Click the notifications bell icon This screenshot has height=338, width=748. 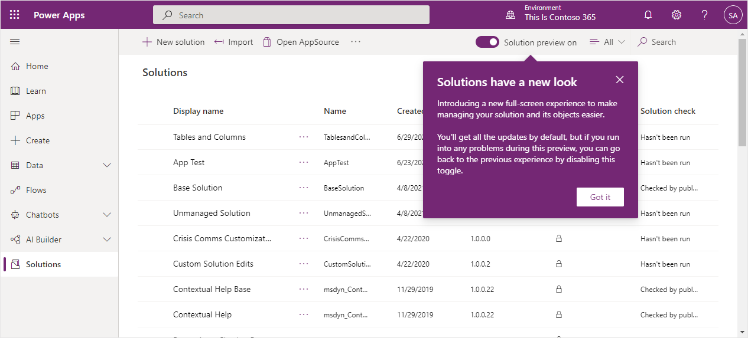pyautogui.click(x=648, y=15)
